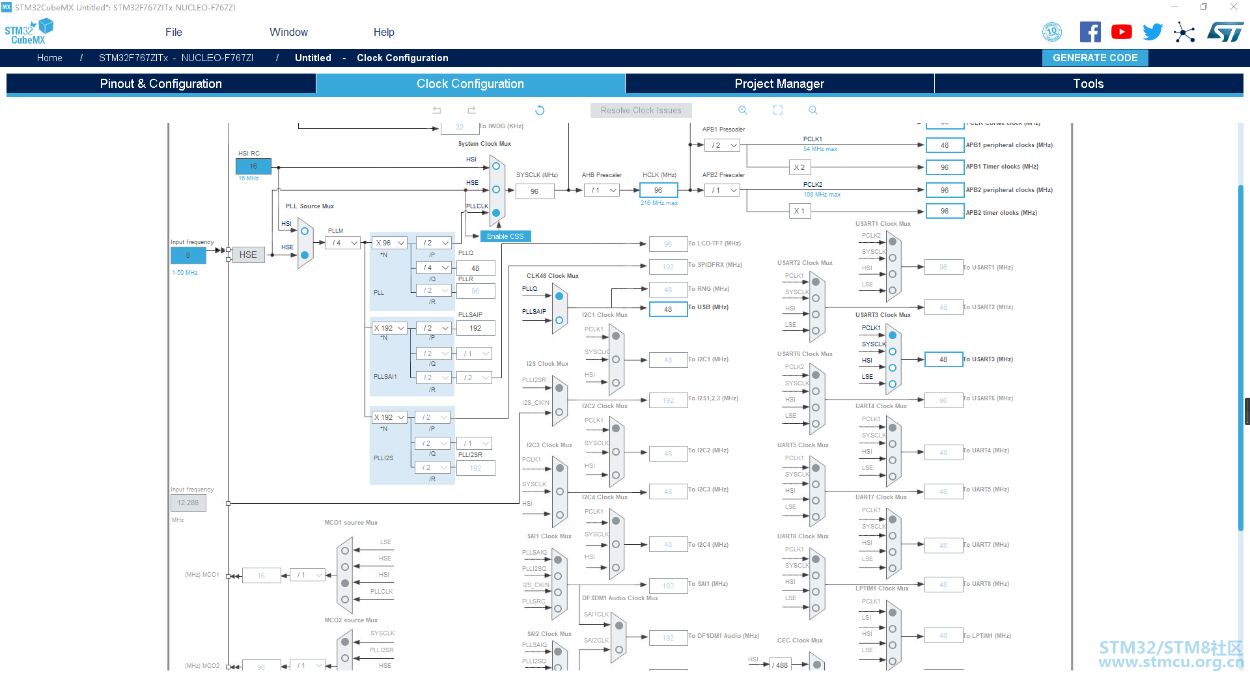1250x677 pixels.
Task: Select HSI in USART3 Clock Mux
Action: [893, 368]
